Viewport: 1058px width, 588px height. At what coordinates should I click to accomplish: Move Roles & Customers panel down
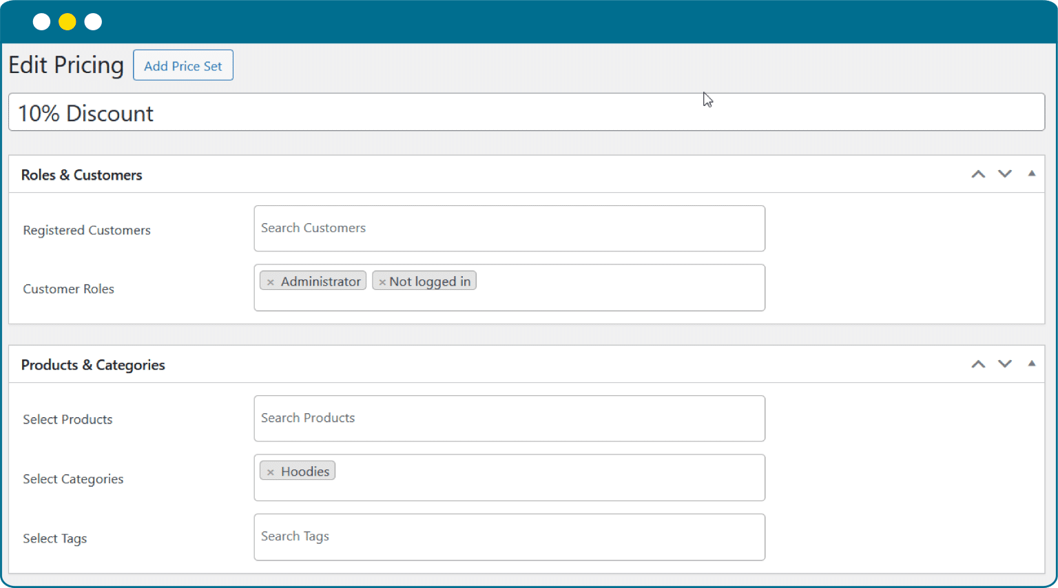point(1005,174)
